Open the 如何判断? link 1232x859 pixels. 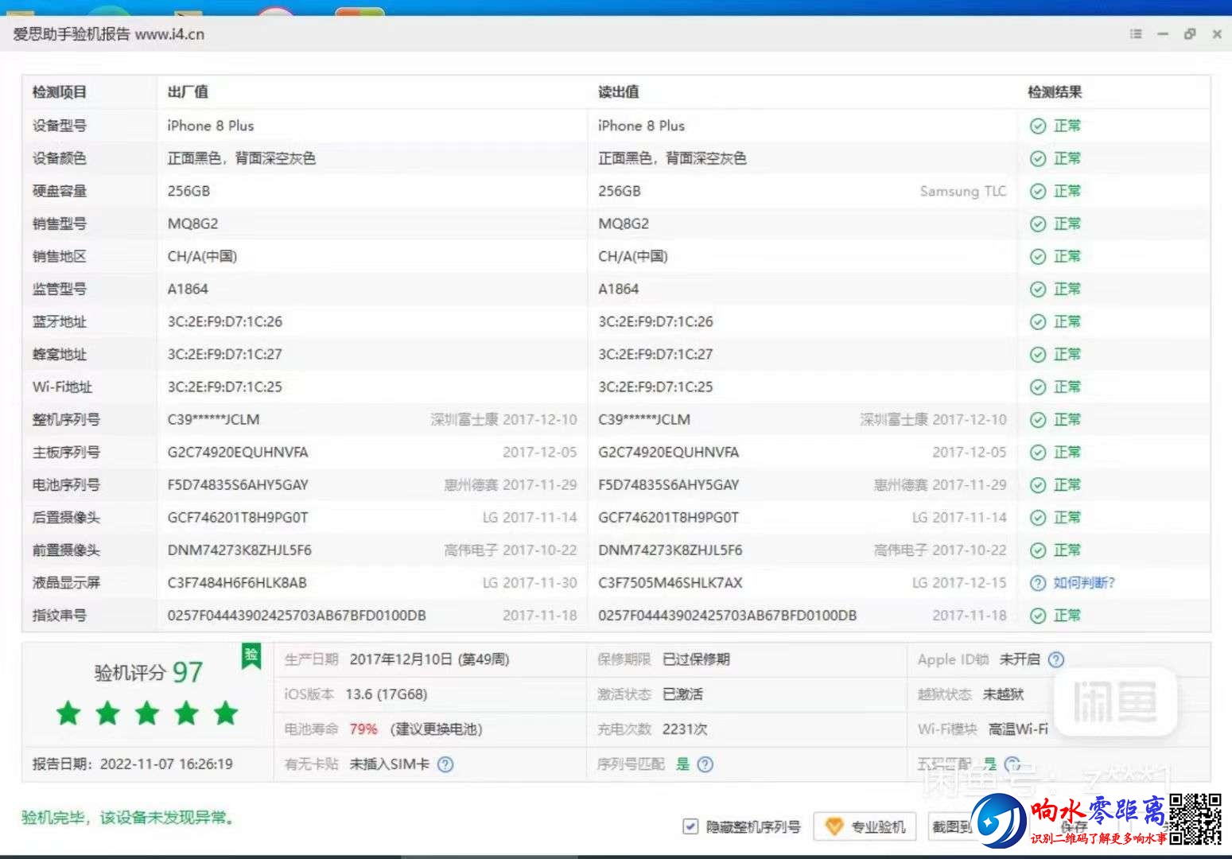pos(1084,582)
